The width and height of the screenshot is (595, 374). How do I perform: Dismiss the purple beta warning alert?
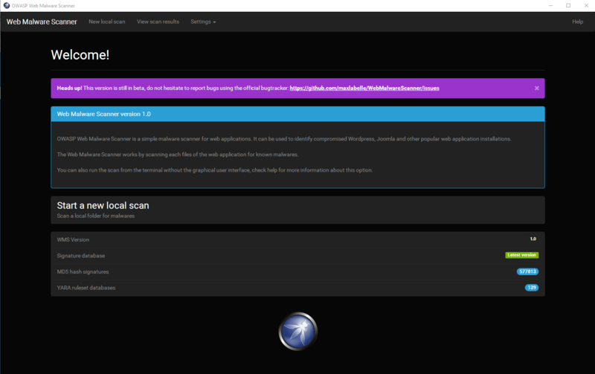(536, 88)
